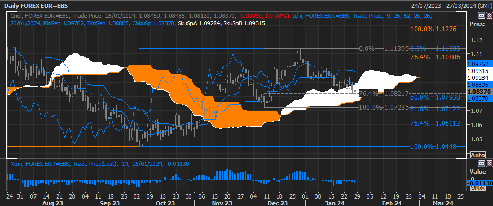Screen dimensions: 493x206
Task: Maximize the Momentum indicator panel
Action: tap(481, 163)
